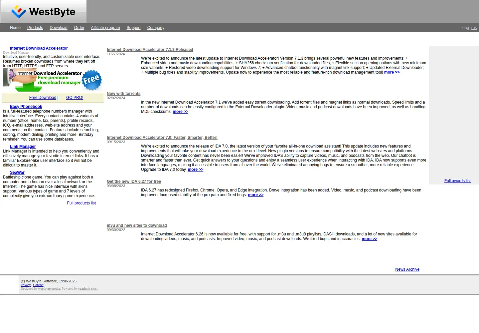
Task: Visit the westbyte media footer link
Action: [49, 289]
